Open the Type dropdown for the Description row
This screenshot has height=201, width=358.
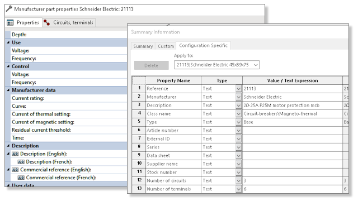pyautogui.click(x=239, y=106)
